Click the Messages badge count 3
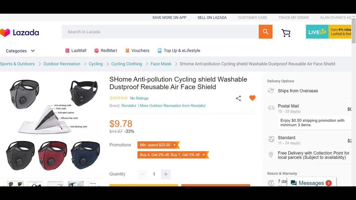 click(328, 183)
